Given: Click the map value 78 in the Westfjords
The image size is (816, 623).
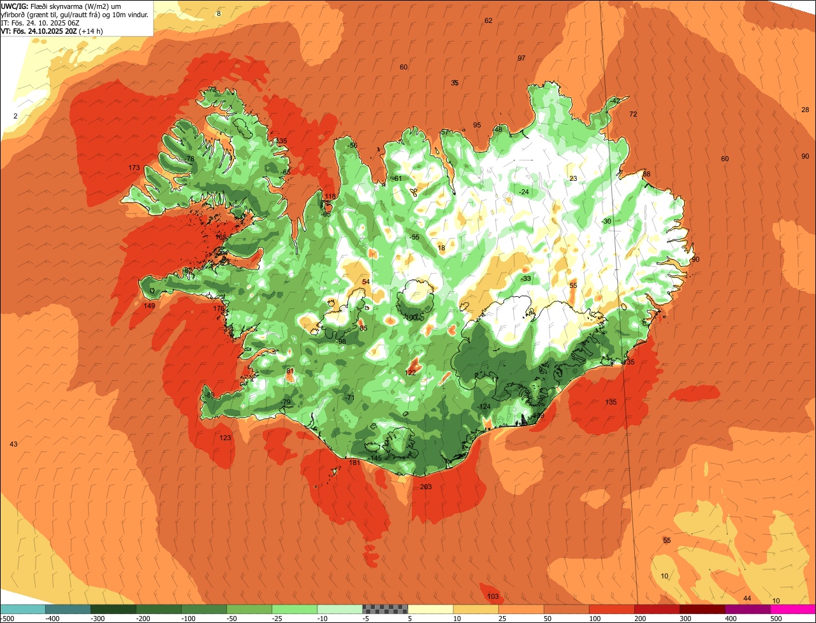Looking at the screenshot, I should pyautogui.click(x=190, y=159).
